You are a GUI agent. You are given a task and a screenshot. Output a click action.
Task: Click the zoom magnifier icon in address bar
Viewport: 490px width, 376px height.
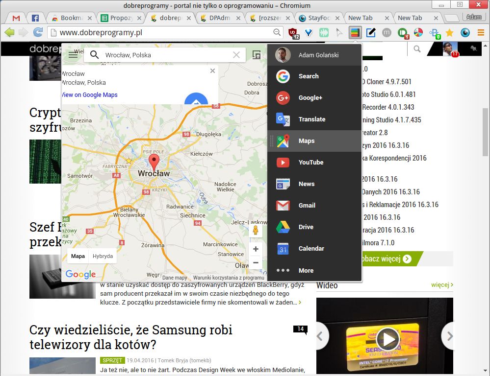coord(277,32)
